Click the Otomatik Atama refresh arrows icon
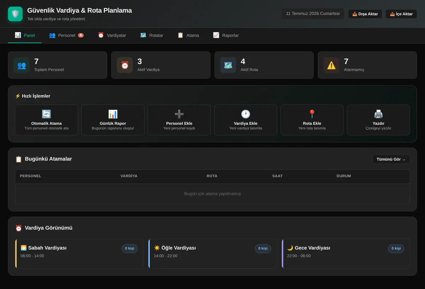This screenshot has width=425, height=289. pyautogui.click(x=46, y=114)
